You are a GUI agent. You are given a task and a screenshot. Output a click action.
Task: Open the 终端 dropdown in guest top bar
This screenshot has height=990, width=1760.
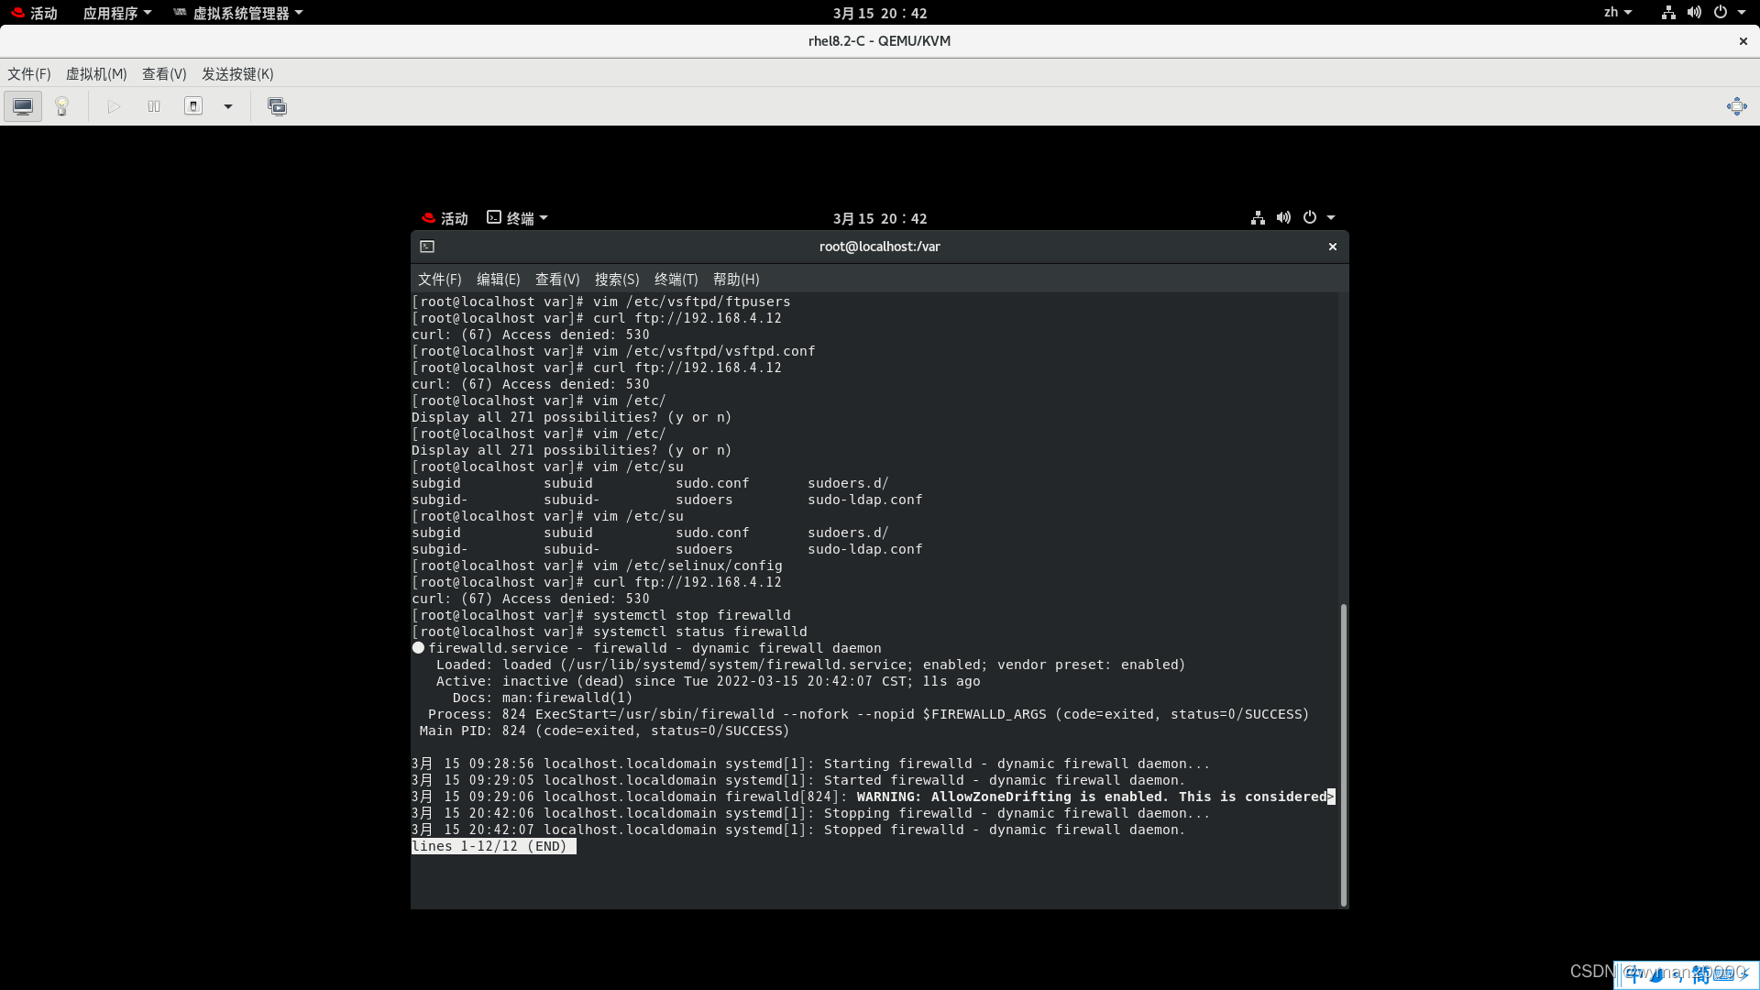point(516,217)
